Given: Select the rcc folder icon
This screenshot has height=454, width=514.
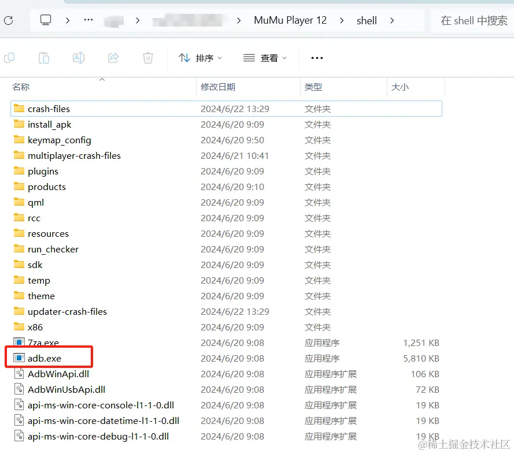Looking at the screenshot, I should (19, 218).
